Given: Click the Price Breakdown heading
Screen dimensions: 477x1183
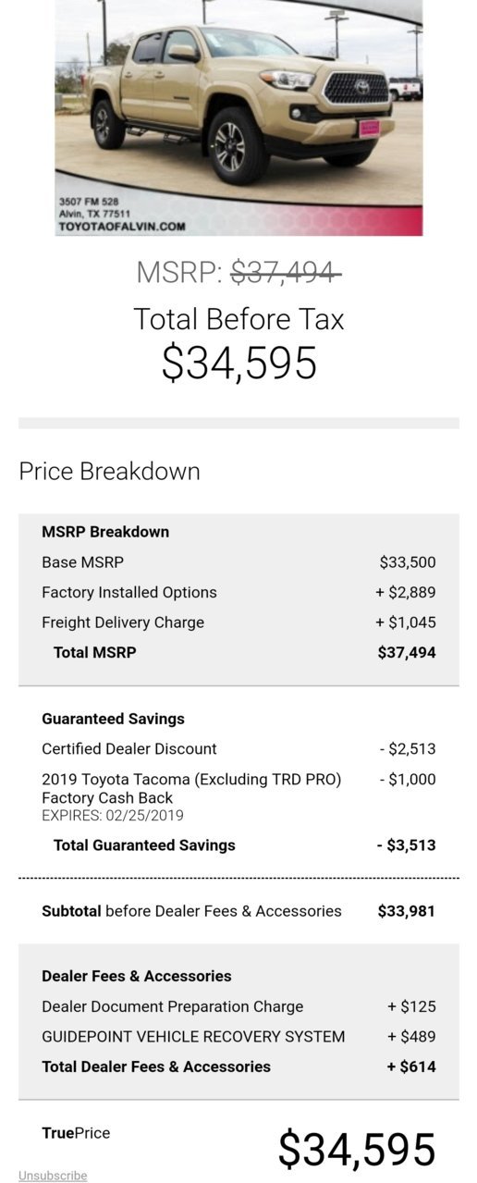Looking at the screenshot, I should click(x=109, y=471).
